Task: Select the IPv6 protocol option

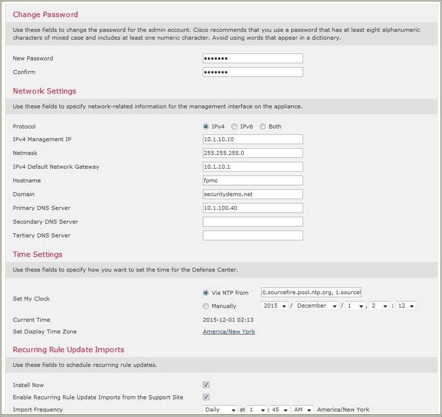Action: [234, 126]
